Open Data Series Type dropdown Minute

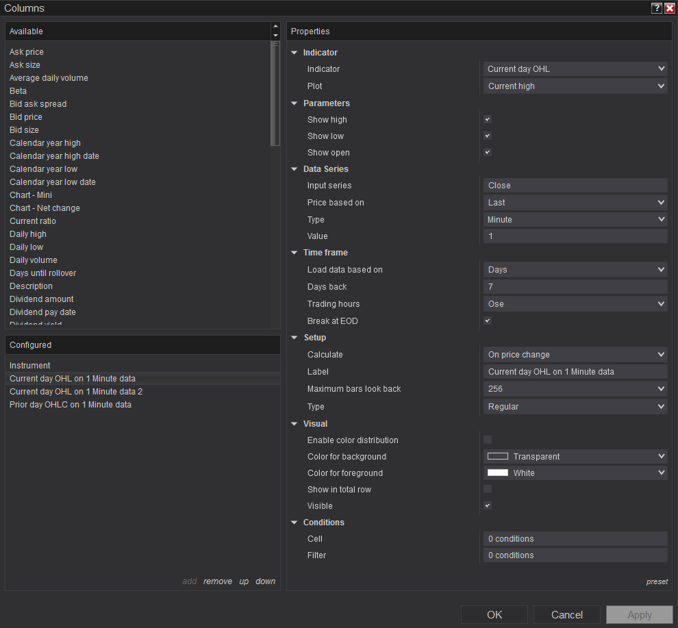pyautogui.click(x=575, y=220)
